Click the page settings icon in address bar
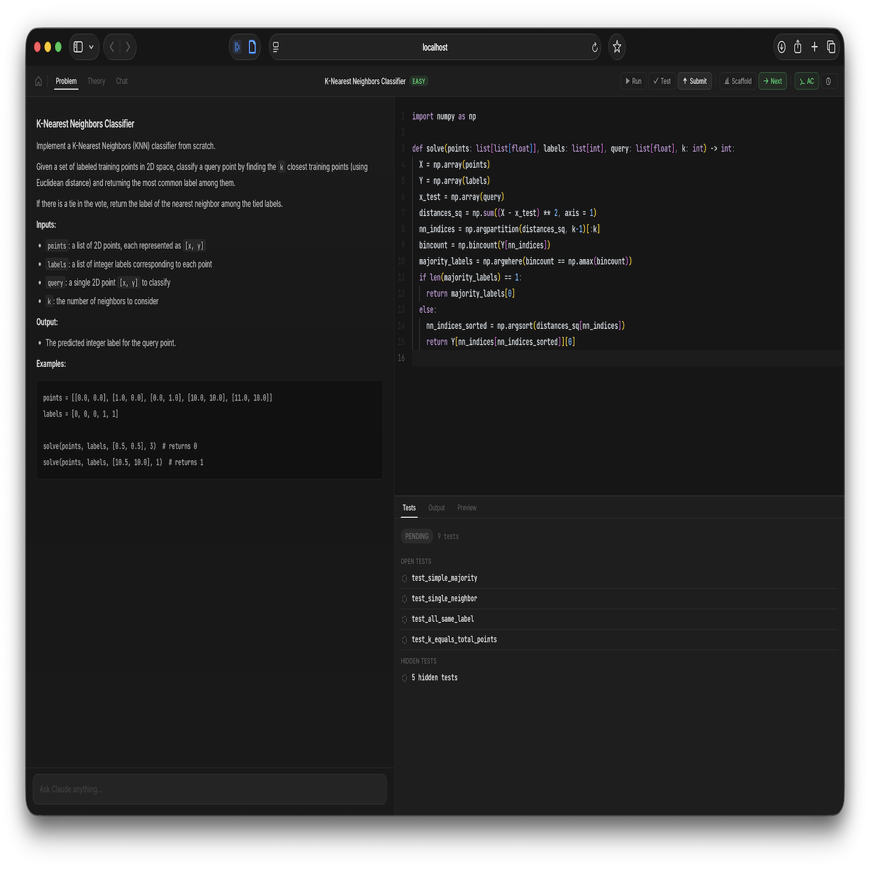 tap(276, 47)
